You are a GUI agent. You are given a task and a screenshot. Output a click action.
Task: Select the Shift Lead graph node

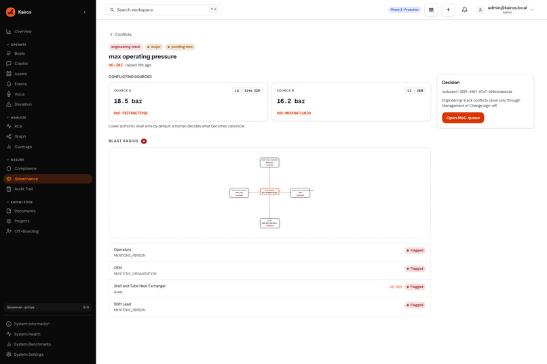click(x=240, y=193)
